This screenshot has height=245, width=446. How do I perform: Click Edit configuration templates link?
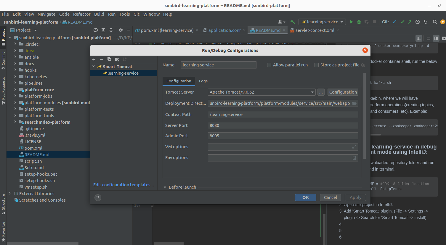[123, 185]
